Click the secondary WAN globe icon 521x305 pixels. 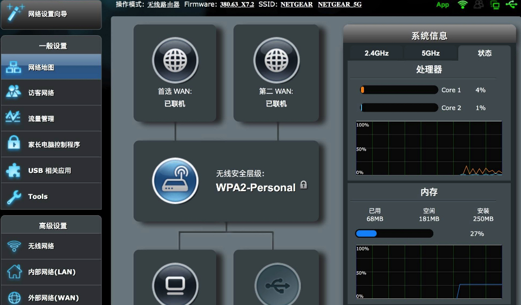tap(276, 60)
